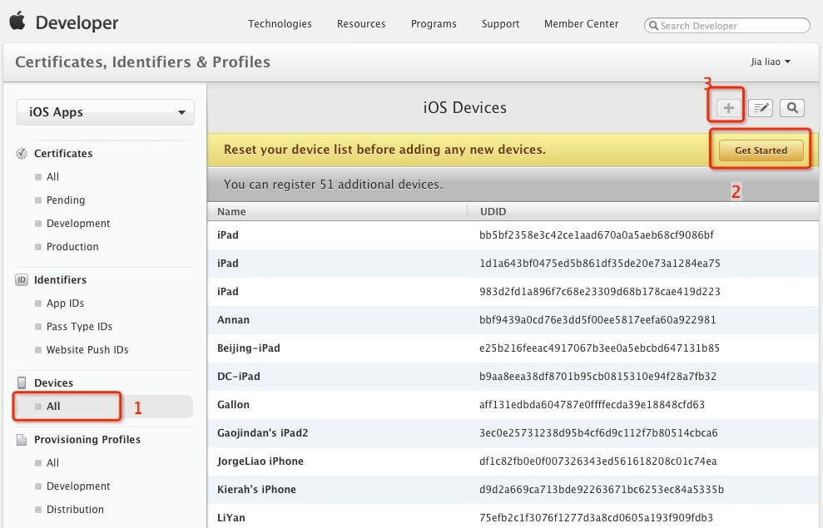This screenshot has height=528, width=823.
Task: Open the edit devices list icon
Action: [761, 108]
